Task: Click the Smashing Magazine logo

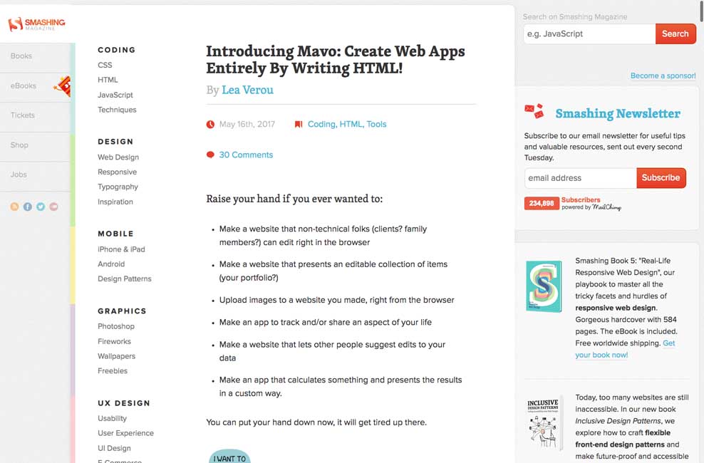Action: (36, 24)
